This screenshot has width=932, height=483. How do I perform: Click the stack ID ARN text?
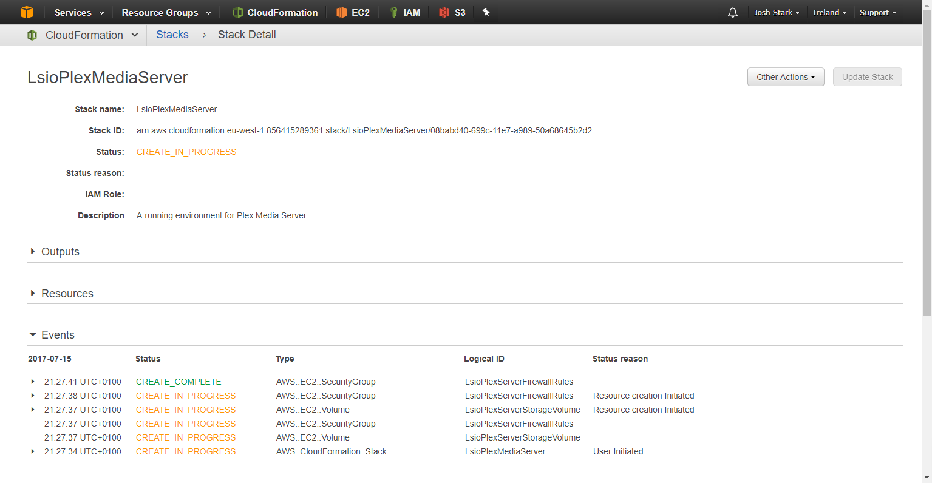(x=364, y=130)
